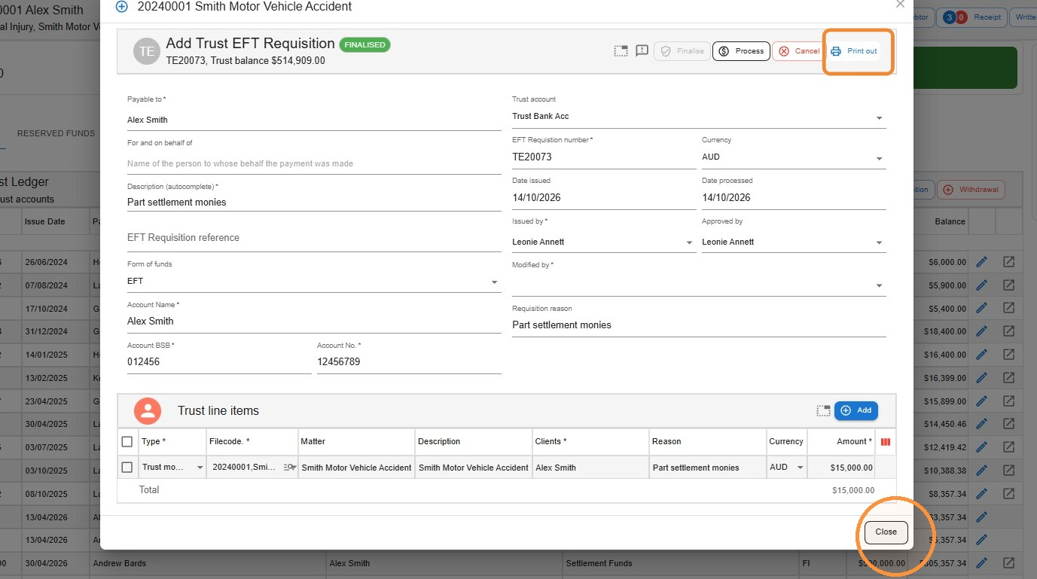
Task: Click the Account BSB field 012456
Action: coord(219,361)
